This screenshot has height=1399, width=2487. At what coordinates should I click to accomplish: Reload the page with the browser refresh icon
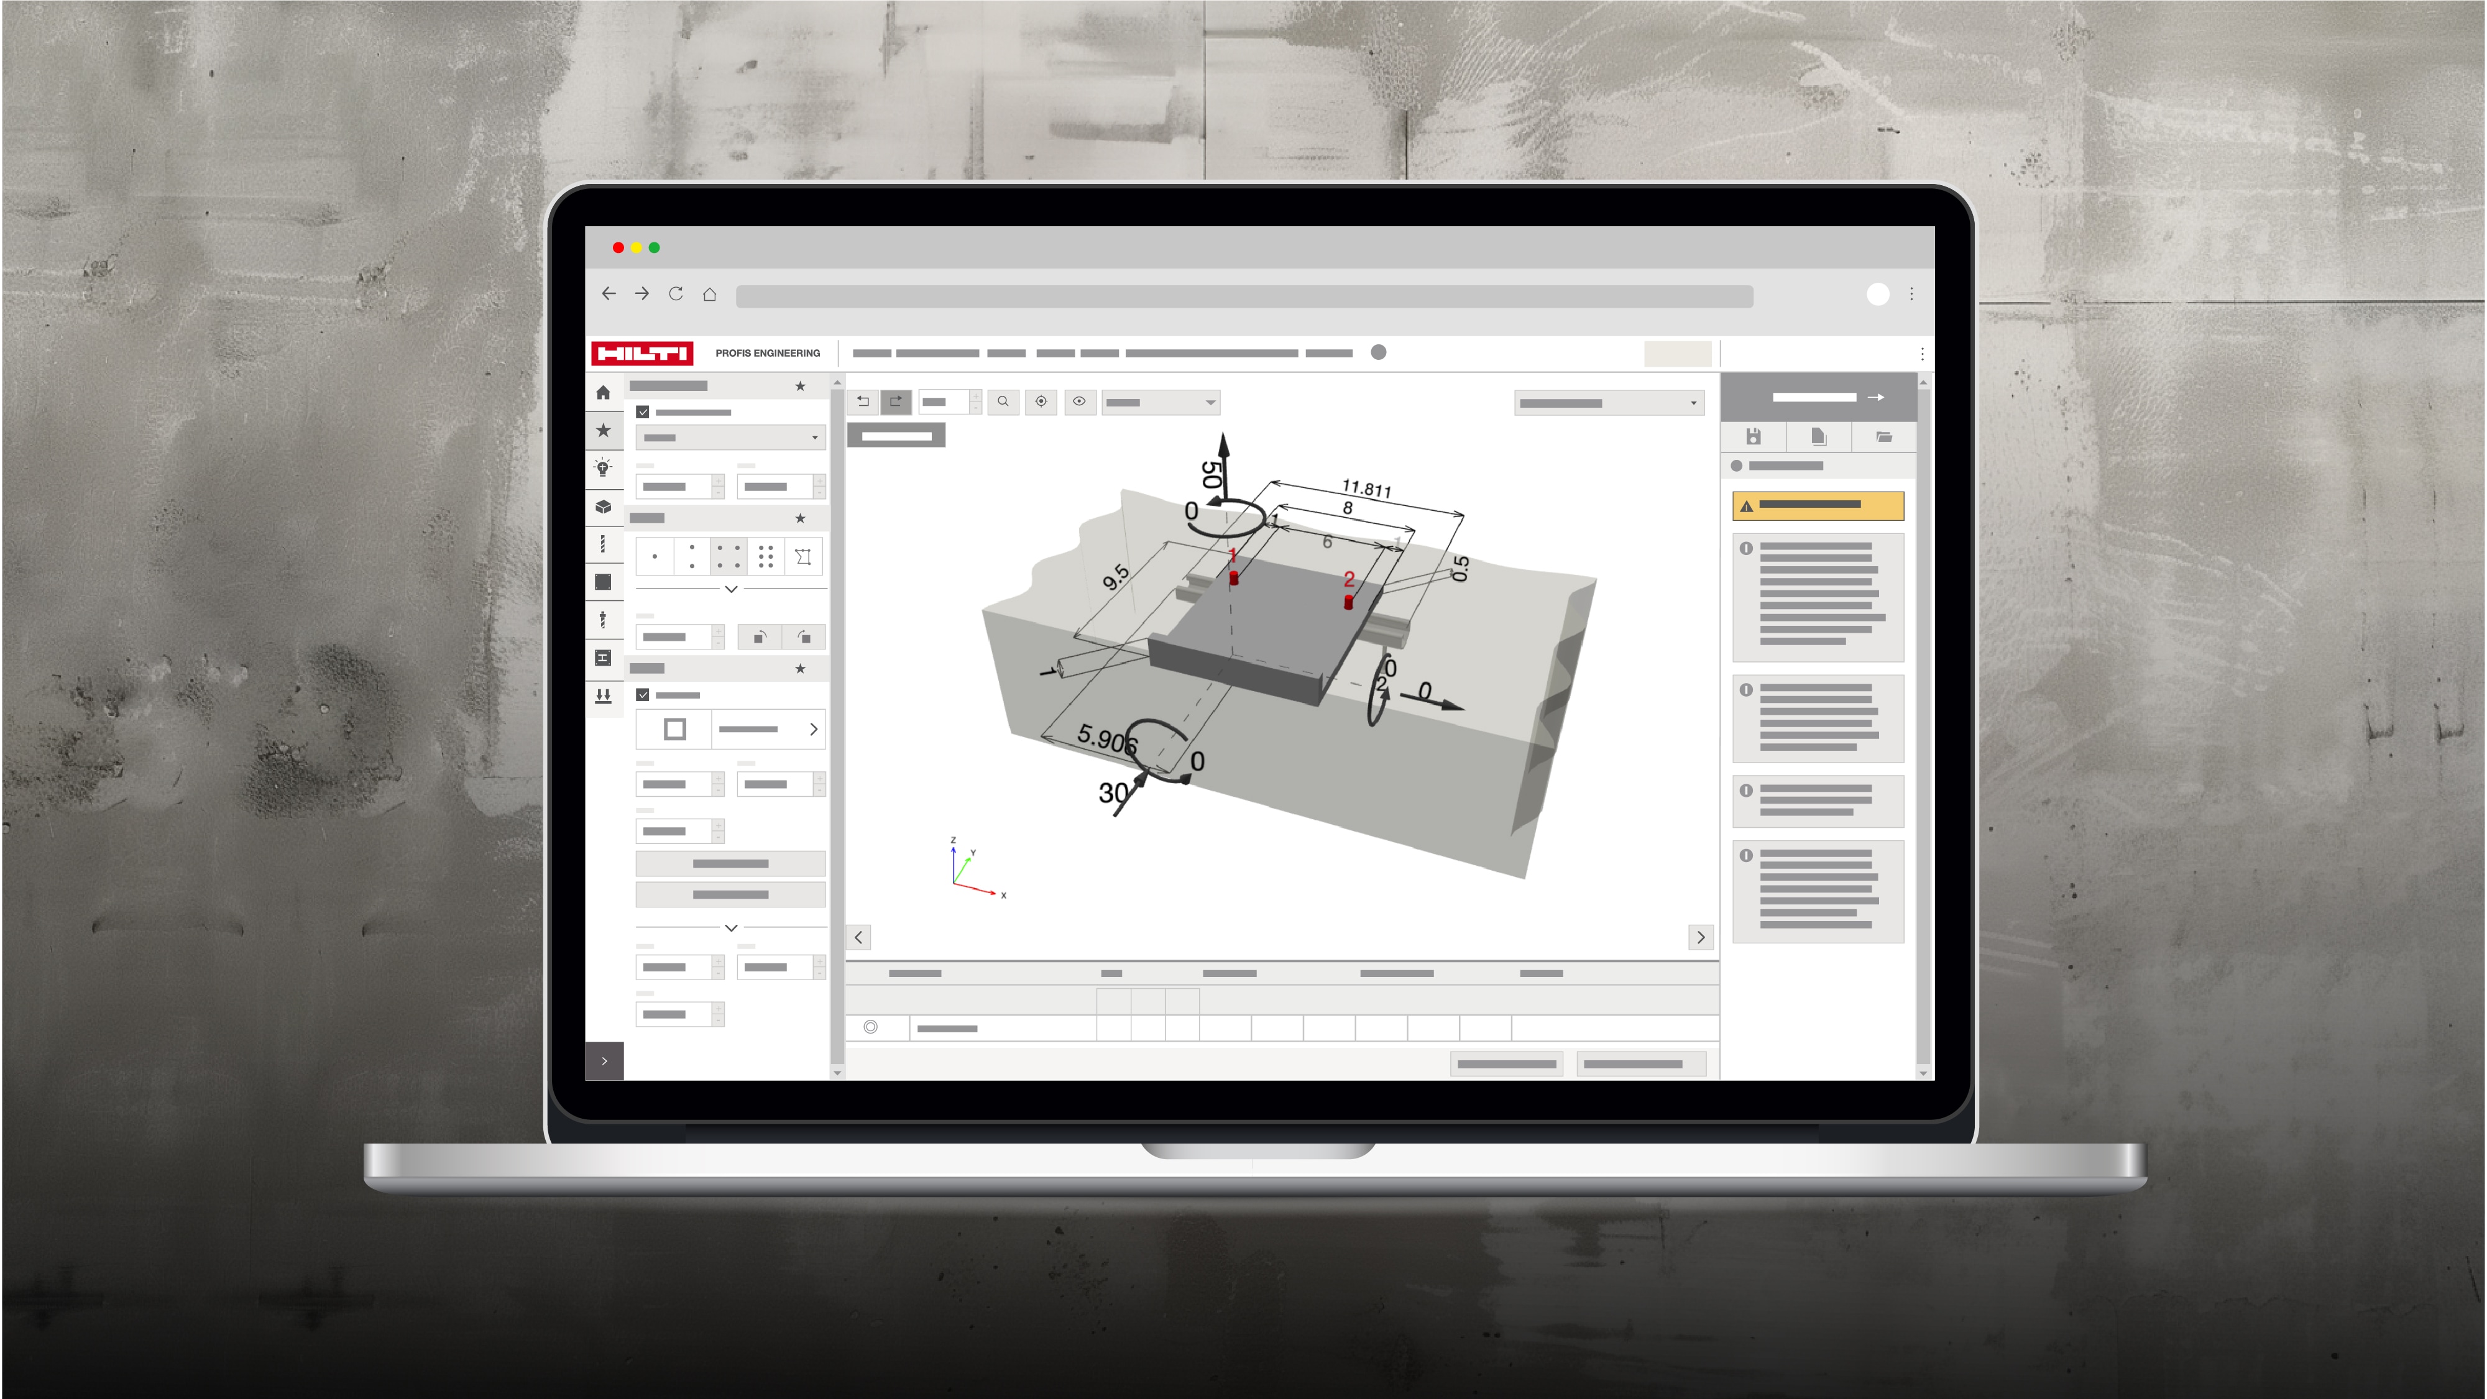click(676, 293)
